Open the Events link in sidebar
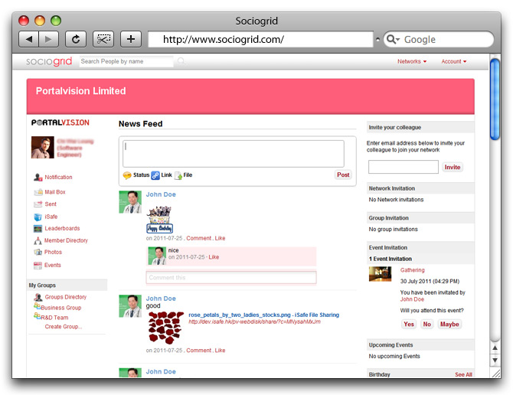This screenshot has height=395, width=513. click(53, 265)
